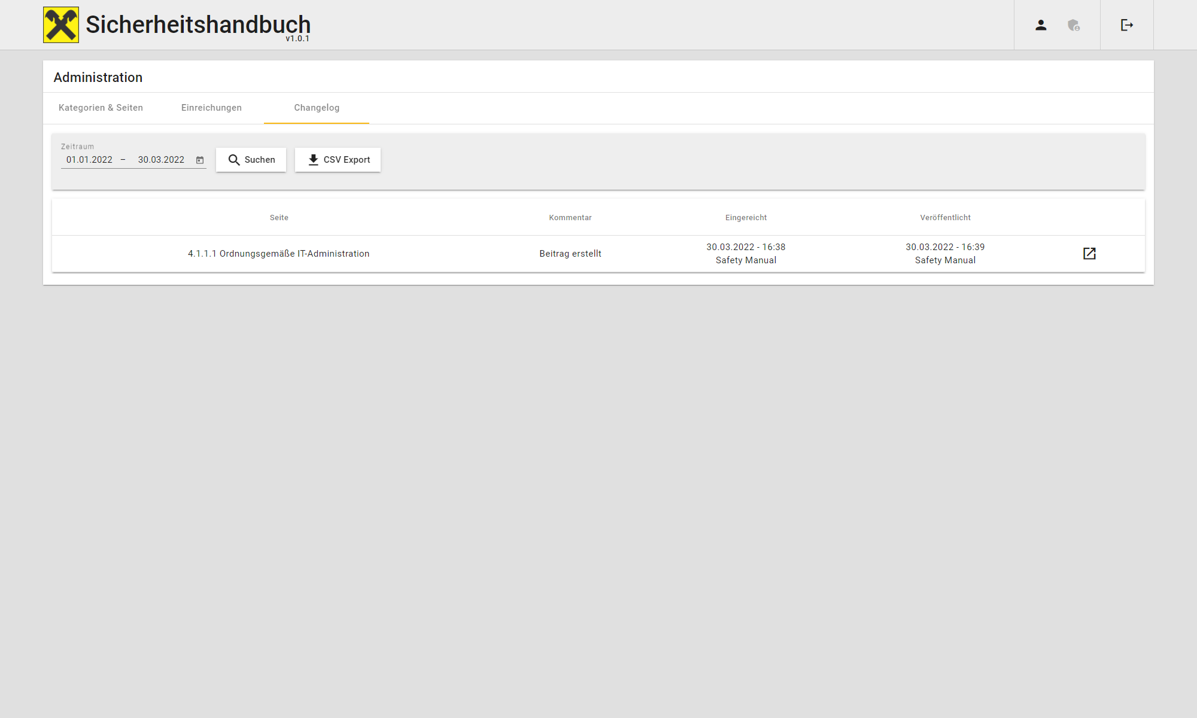Click the Eingereicht column header
Image resolution: width=1197 pixels, height=718 pixels.
[x=746, y=218]
